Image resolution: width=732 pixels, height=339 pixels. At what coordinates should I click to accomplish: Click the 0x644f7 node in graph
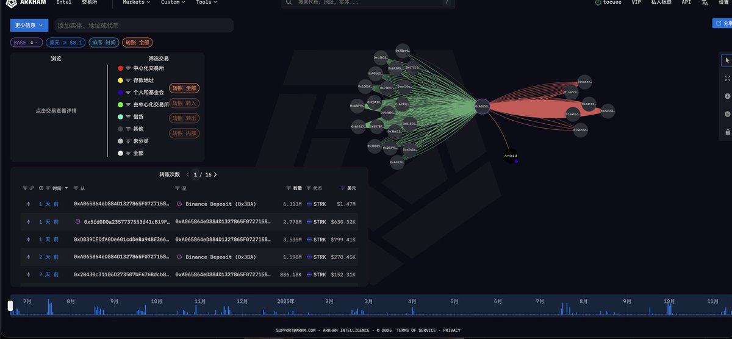tap(358, 127)
